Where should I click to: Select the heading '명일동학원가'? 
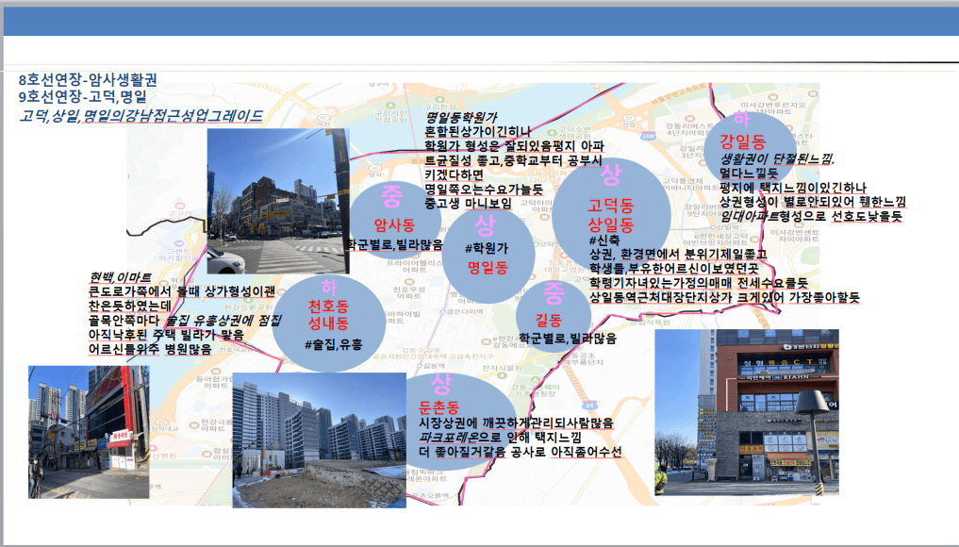(461, 117)
